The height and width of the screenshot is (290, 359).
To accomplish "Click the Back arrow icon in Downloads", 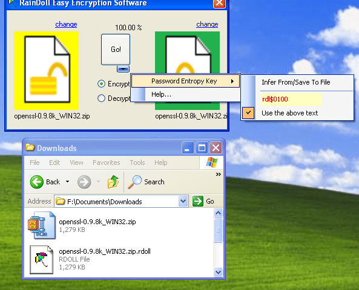I will 37,182.
